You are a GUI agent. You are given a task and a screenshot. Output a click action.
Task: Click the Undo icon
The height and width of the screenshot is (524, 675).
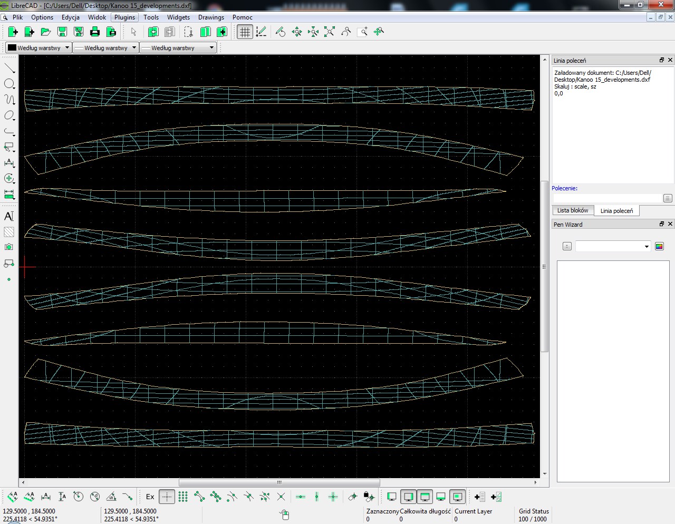(153, 32)
